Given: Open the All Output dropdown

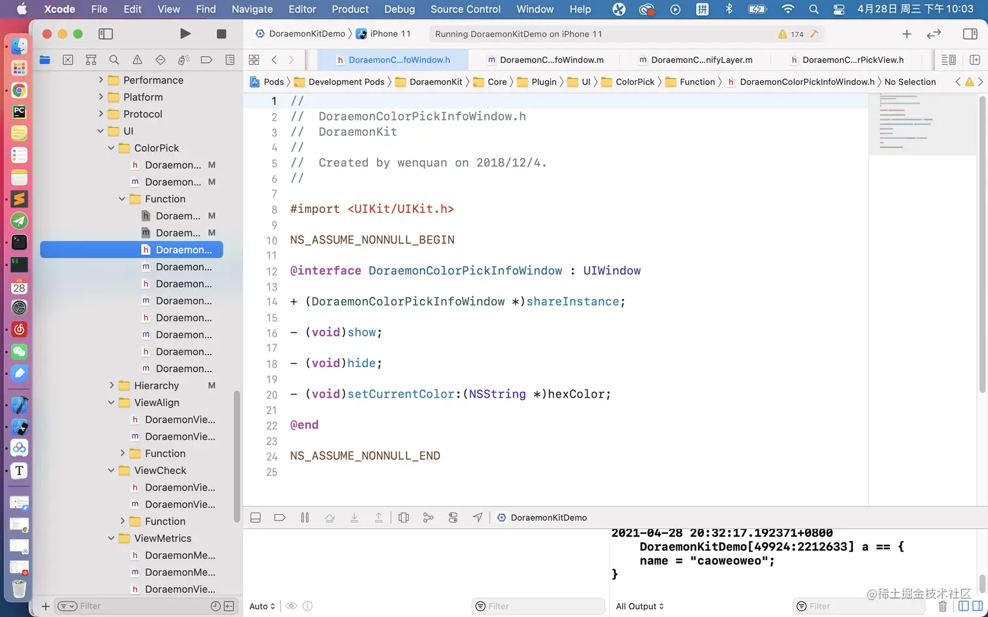Looking at the screenshot, I should [x=640, y=606].
